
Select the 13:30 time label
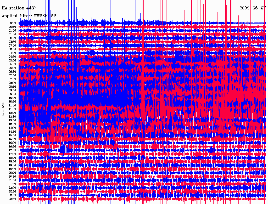(x=12, y=124)
